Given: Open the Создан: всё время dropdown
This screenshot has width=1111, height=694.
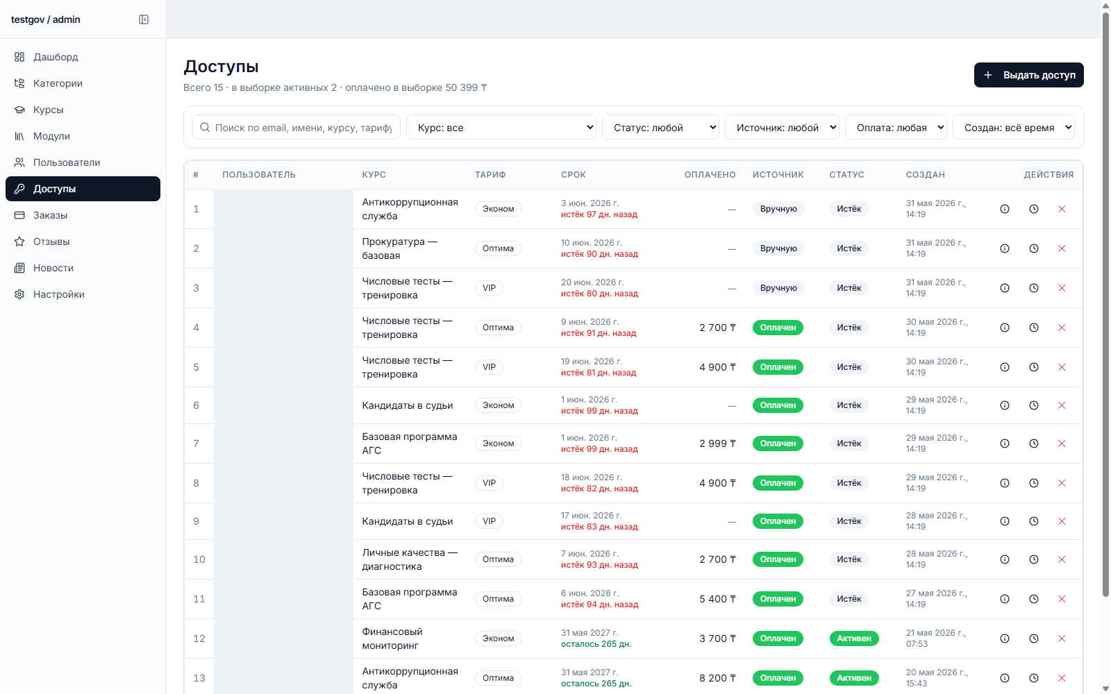Looking at the screenshot, I should coord(1014,127).
